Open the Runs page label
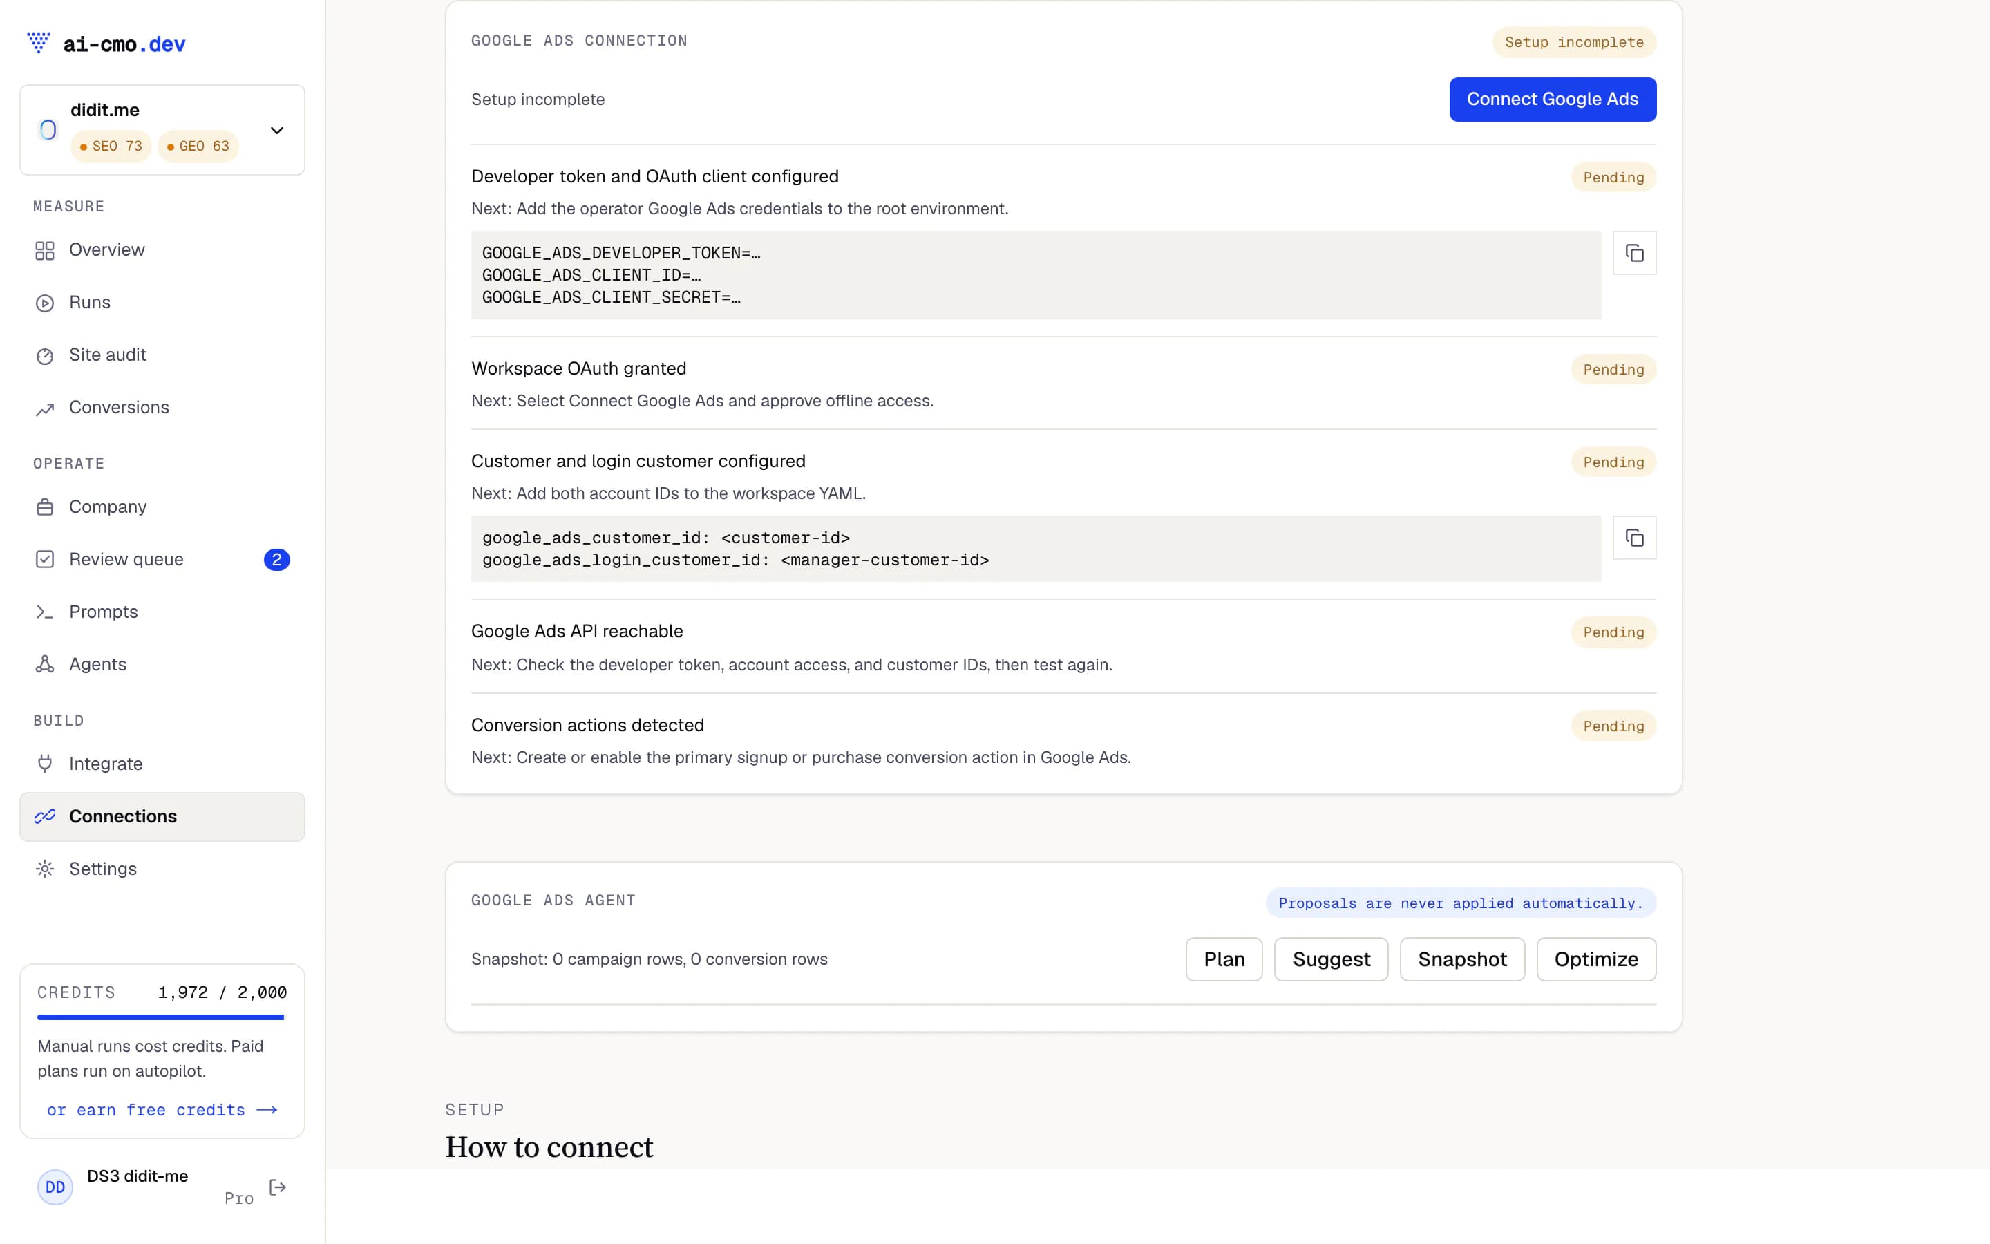The height and width of the screenshot is (1244, 1990). click(90, 303)
